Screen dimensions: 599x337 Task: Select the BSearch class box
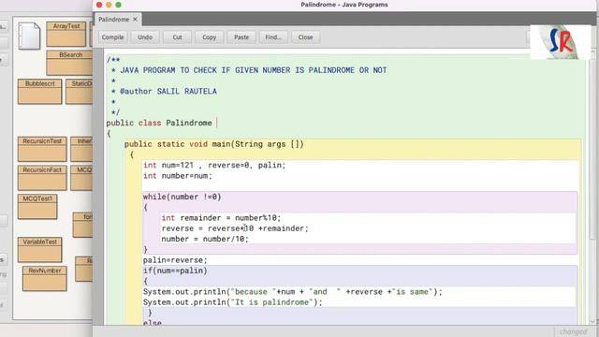click(x=69, y=63)
